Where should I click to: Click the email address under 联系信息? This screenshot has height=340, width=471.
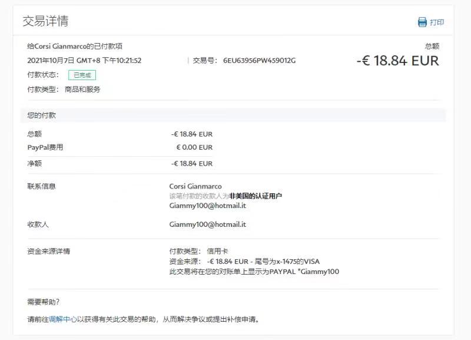pos(207,206)
